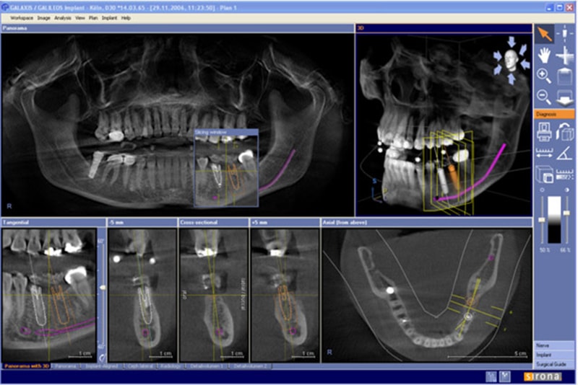578x385 pixels.
Task: Open the Analysis menu
Action: coord(63,17)
